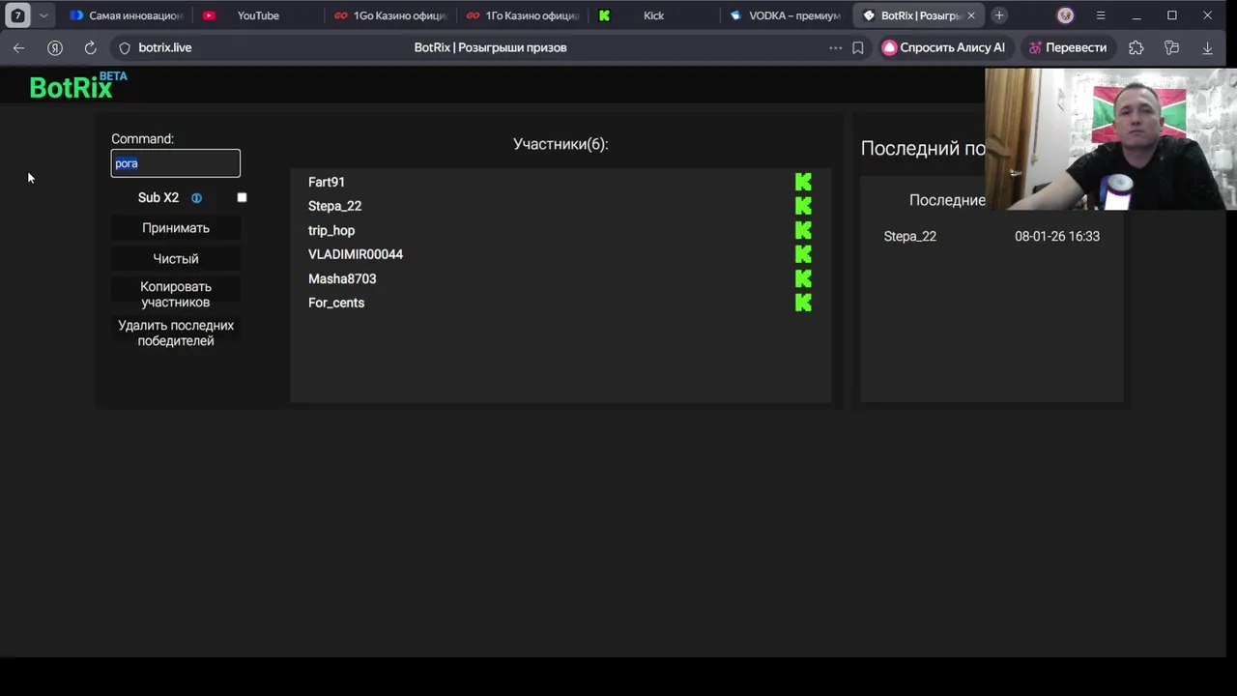The height and width of the screenshot is (696, 1237).
Task: Click participant name VLADIMIR00044
Action: tap(356, 254)
